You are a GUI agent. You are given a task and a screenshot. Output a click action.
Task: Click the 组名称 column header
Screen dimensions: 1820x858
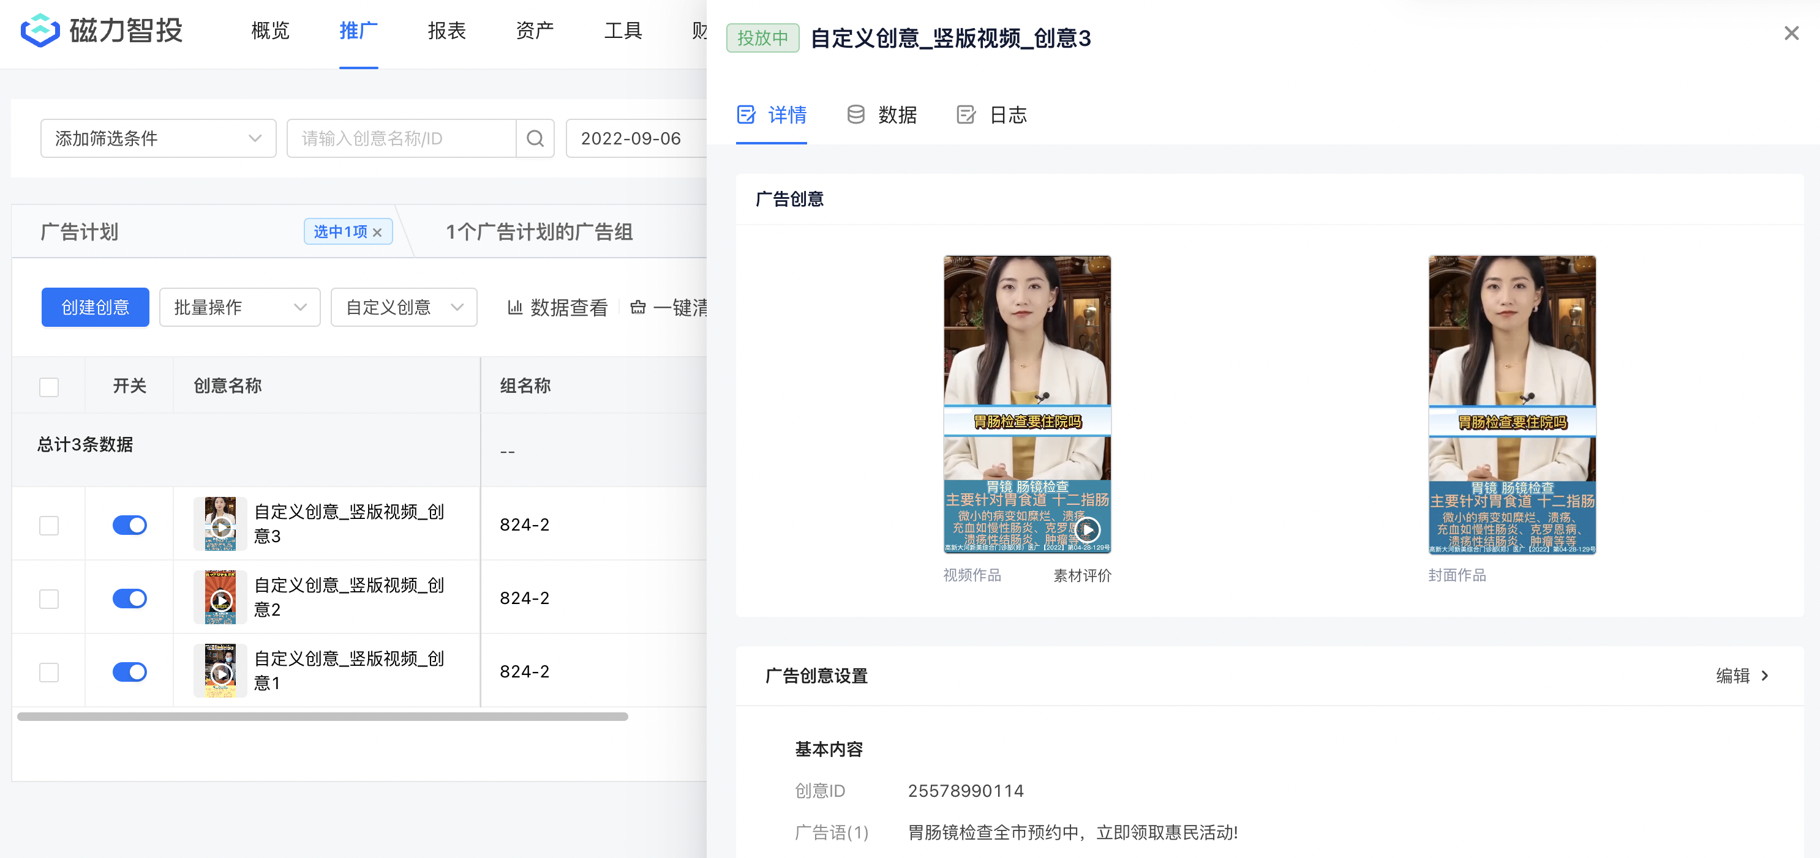pos(525,386)
